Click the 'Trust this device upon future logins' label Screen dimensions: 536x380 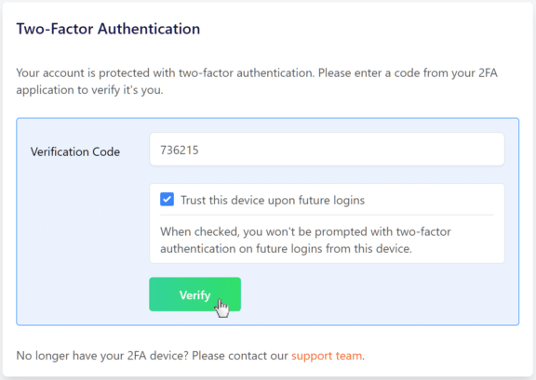click(x=273, y=200)
